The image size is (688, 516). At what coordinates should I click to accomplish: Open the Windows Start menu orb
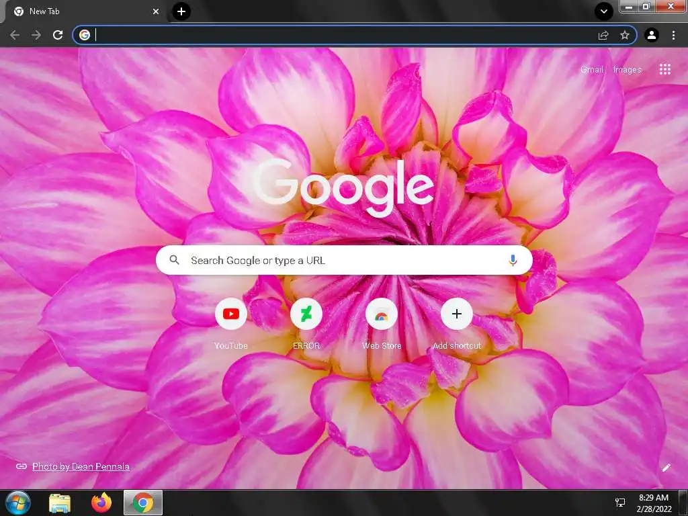tap(18, 503)
